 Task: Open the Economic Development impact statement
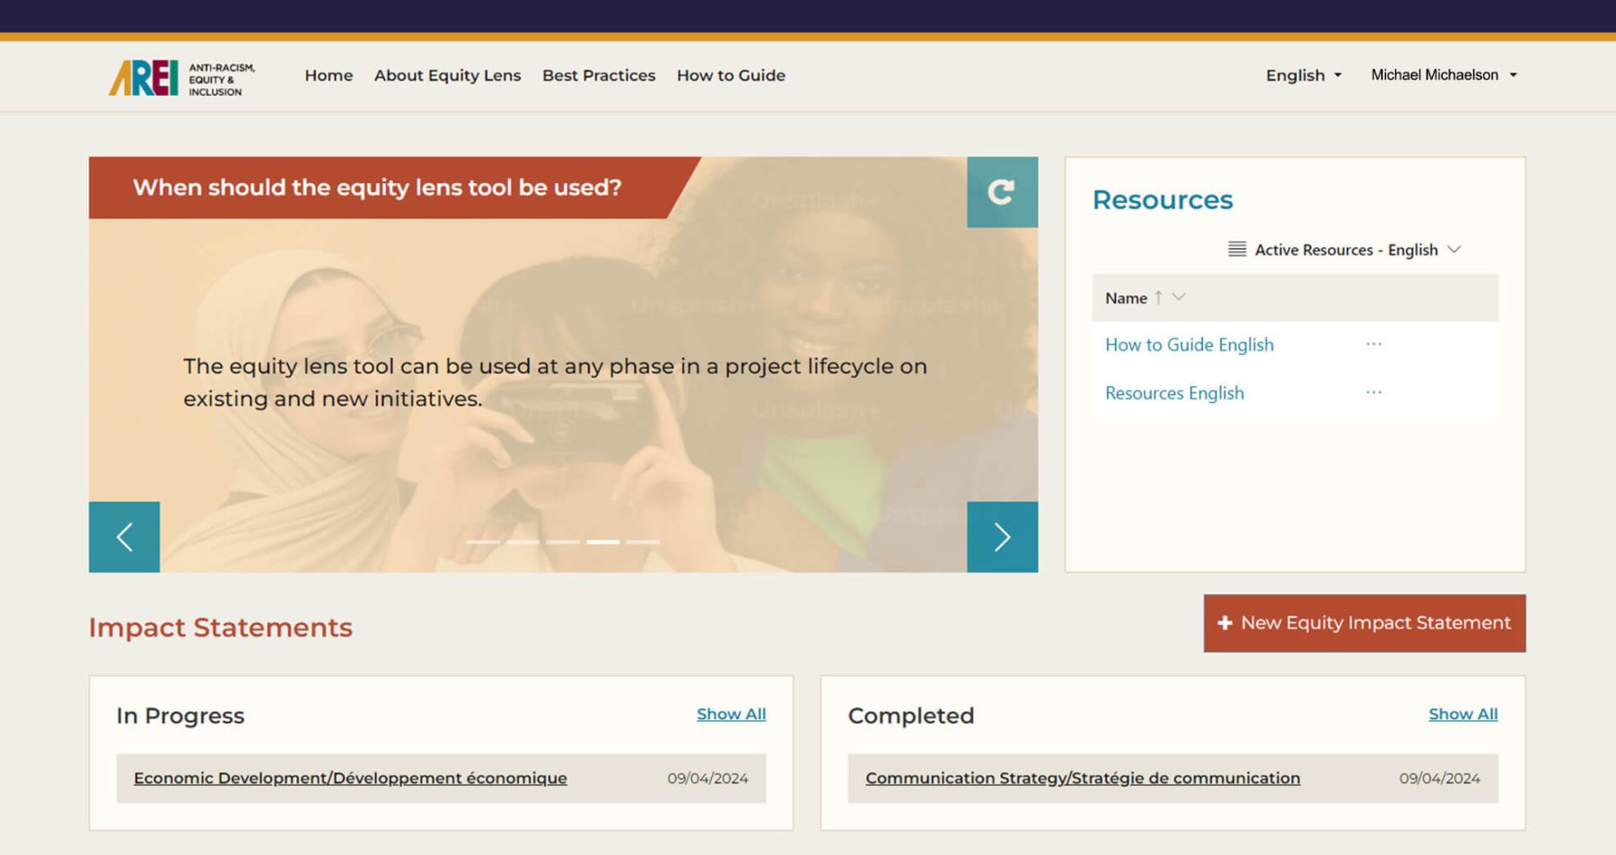click(x=349, y=778)
